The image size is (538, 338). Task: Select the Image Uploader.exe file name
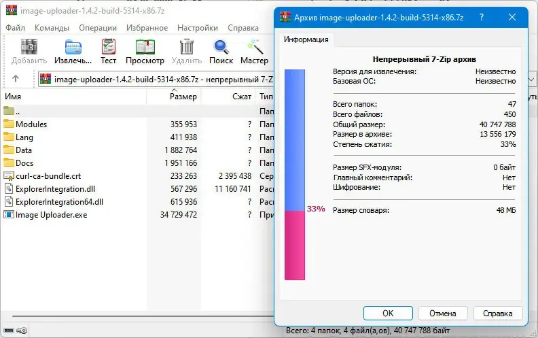[52, 215]
